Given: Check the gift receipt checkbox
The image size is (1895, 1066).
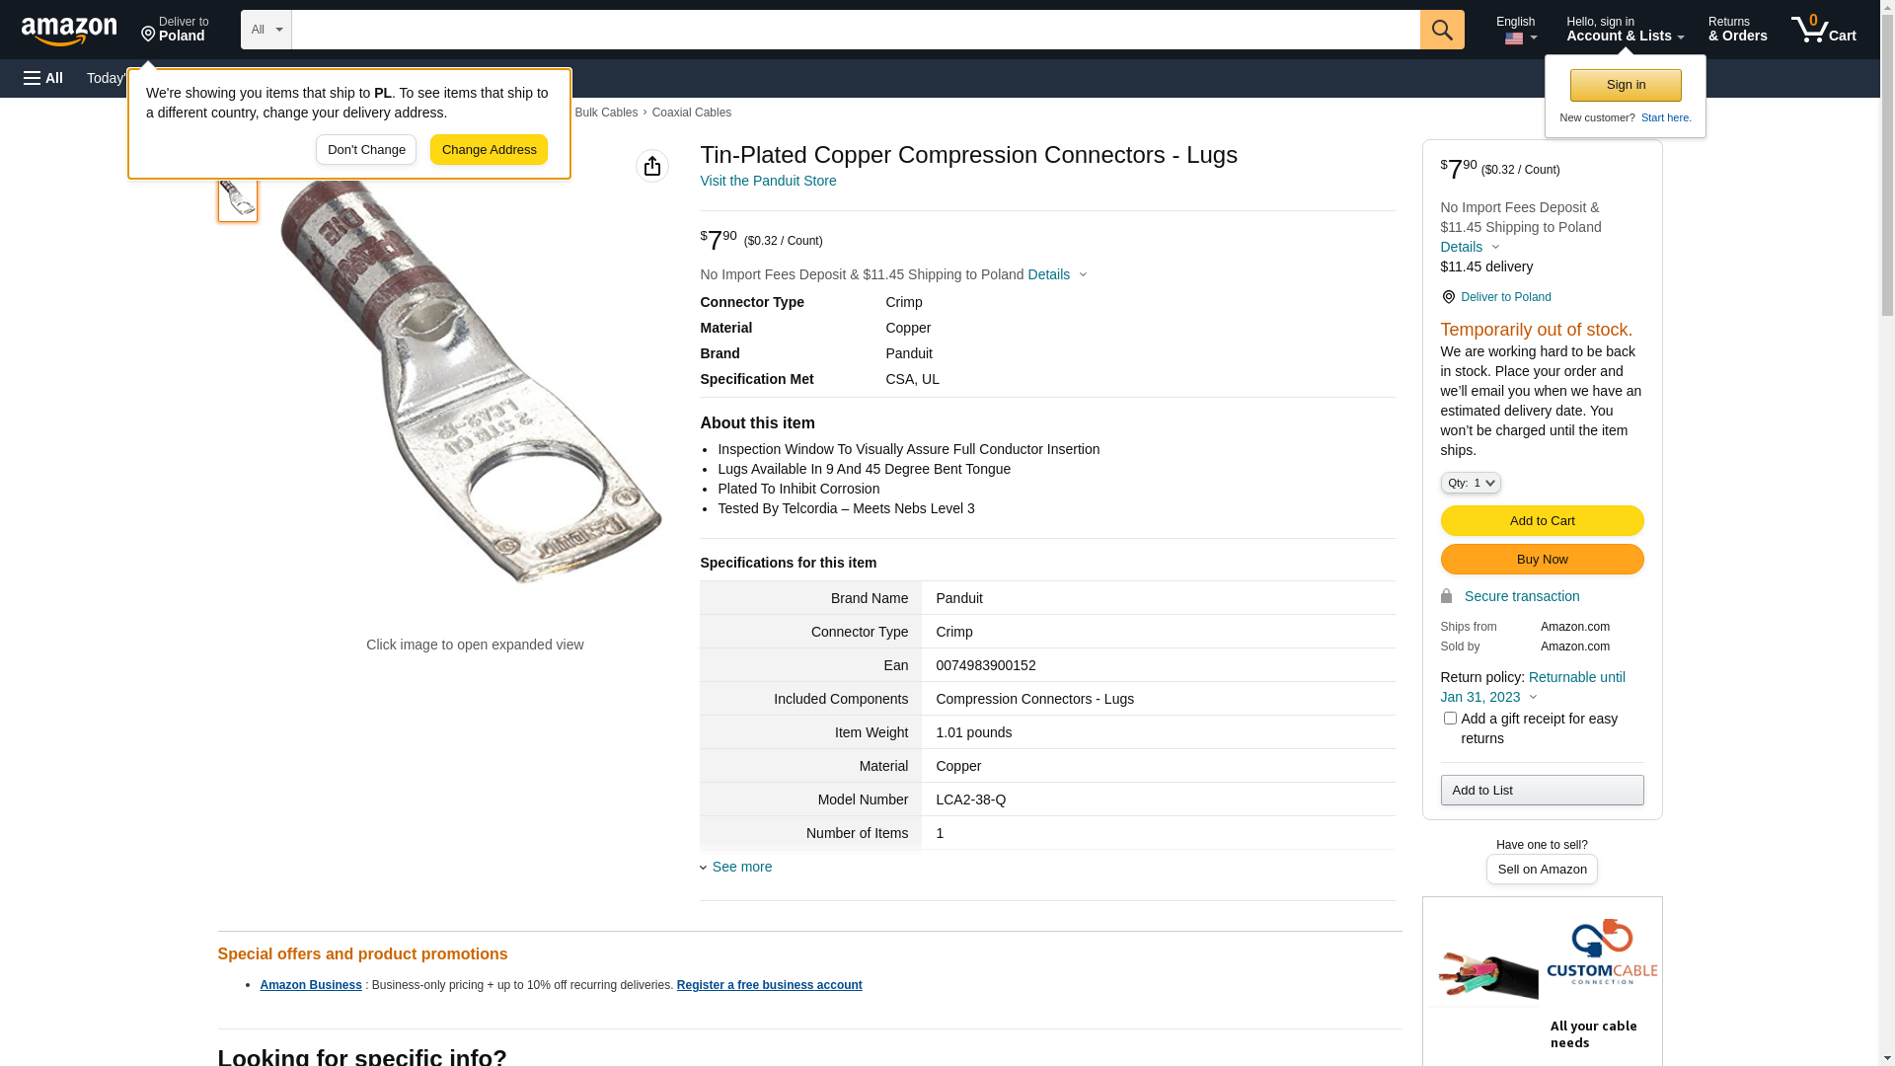Looking at the screenshot, I should [1450, 719].
